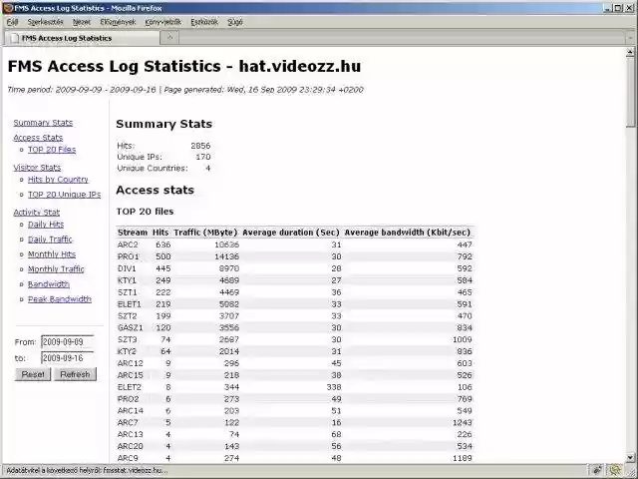The height and width of the screenshot is (479, 638).
Task: Select the ARC20 stream row
Action: pyautogui.click(x=295, y=446)
